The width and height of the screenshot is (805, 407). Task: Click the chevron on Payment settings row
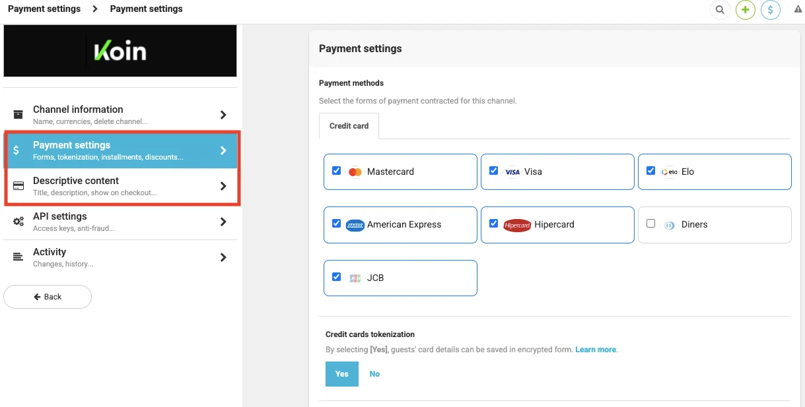[x=223, y=150]
